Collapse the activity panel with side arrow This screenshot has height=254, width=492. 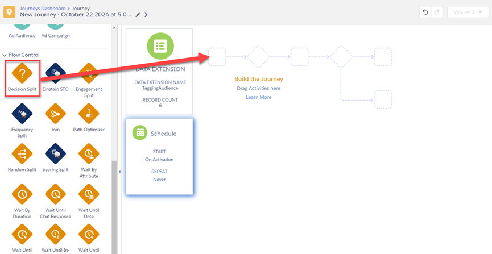pyautogui.click(x=119, y=172)
